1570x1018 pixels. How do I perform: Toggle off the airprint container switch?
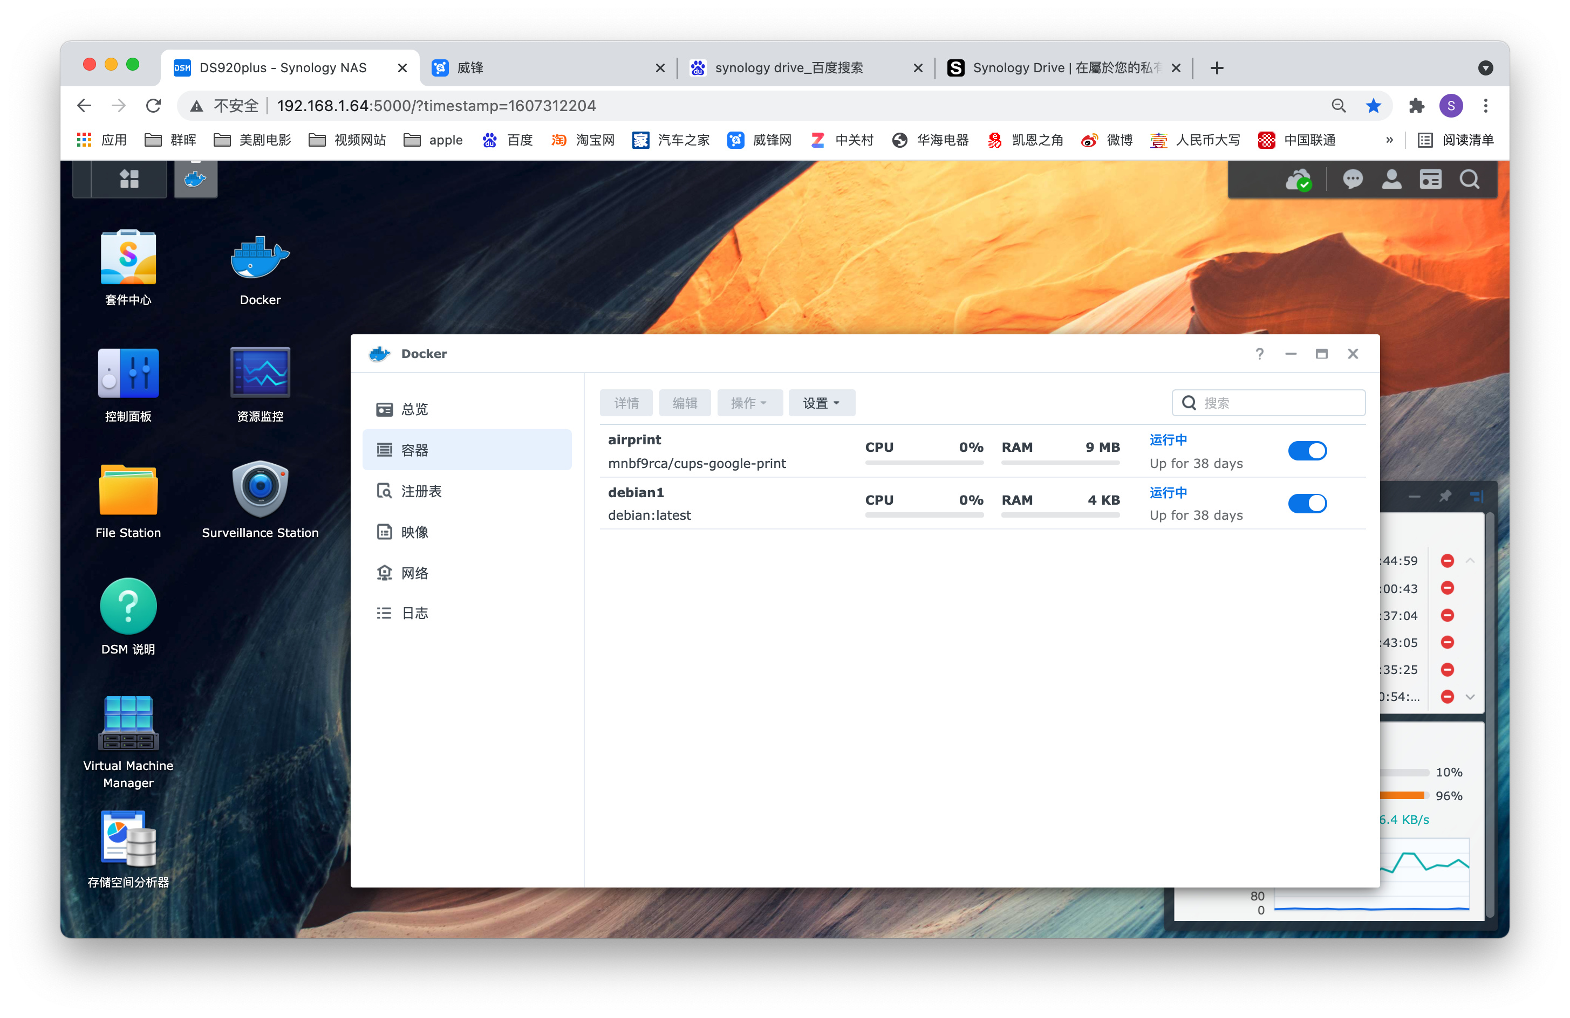(x=1307, y=451)
